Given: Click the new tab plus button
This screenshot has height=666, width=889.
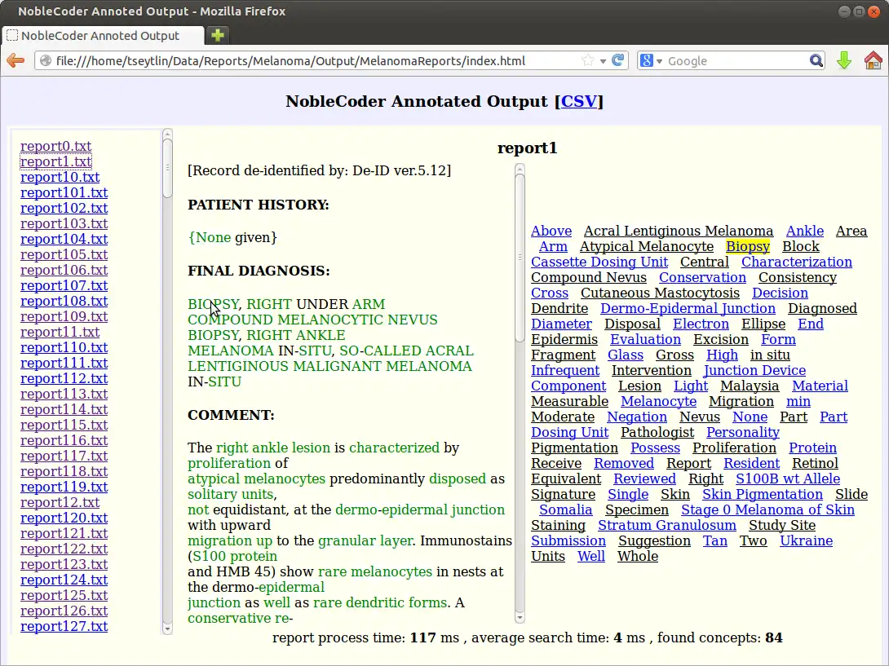Looking at the screenshot, I should [x=218, y=35].
